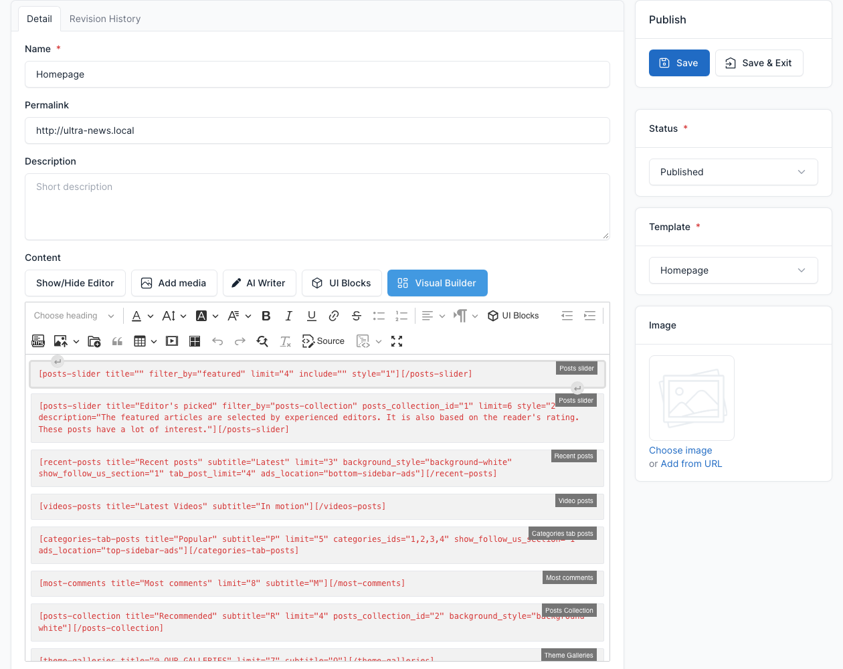Undo the last editor change
This screenshot has height=669, width=843.
[x=217, y=341]
